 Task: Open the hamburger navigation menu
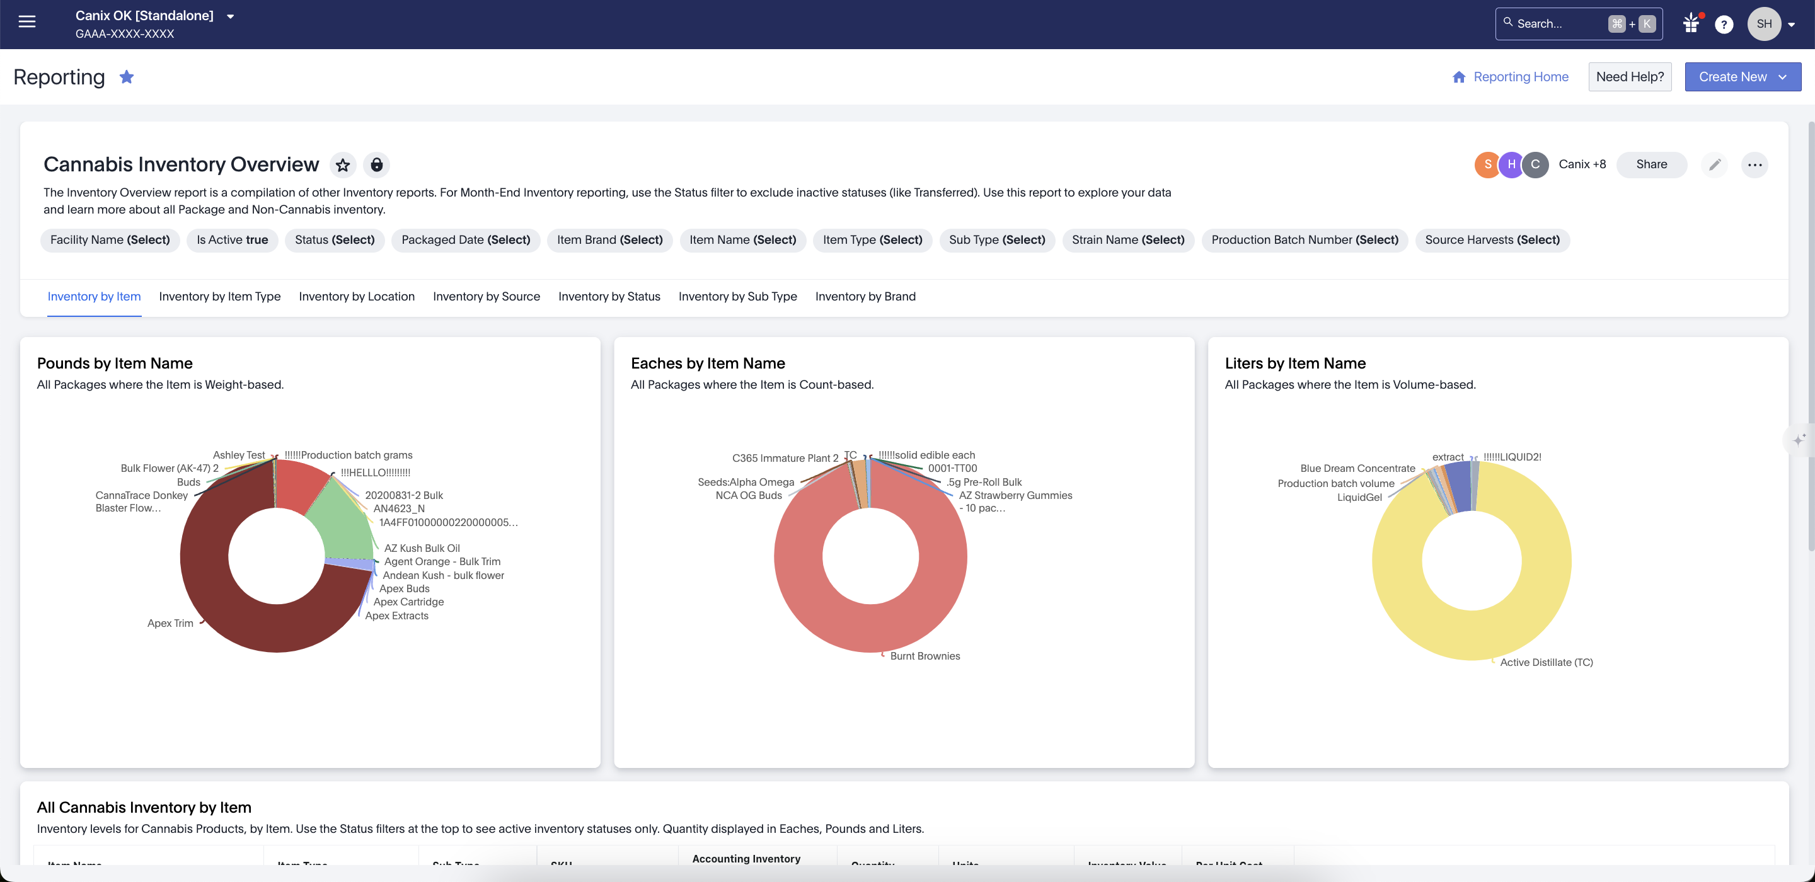(26, 22)
